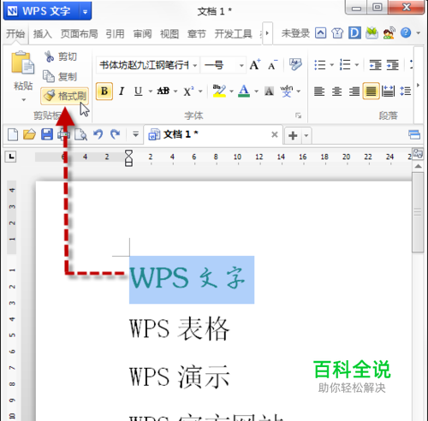This screenshot has width=428, height=421.
Task: Click the distributed alignment icon
Action: (x=389, y=92)
